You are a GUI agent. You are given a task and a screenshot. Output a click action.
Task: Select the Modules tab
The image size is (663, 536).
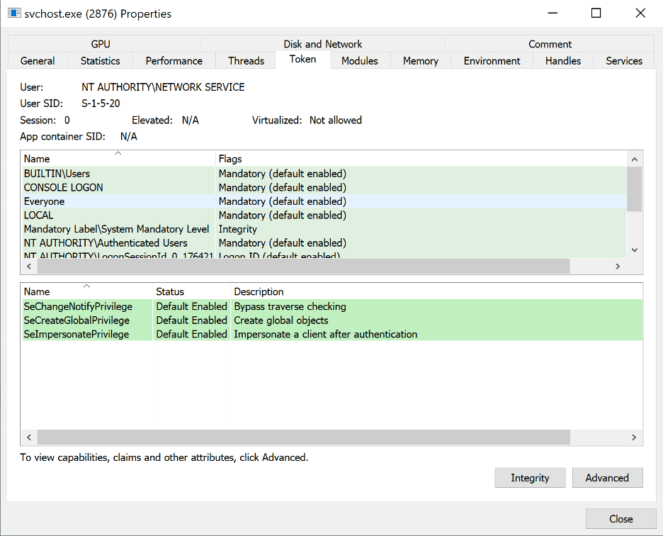click(359, 61)
